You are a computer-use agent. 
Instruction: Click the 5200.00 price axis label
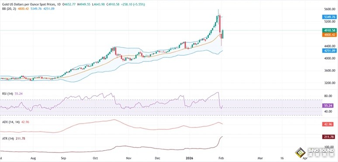(330, 21)
